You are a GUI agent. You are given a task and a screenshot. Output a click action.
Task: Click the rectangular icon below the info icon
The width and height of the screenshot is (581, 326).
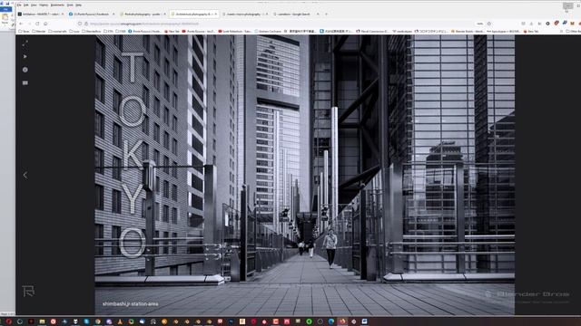click(25, 82)
